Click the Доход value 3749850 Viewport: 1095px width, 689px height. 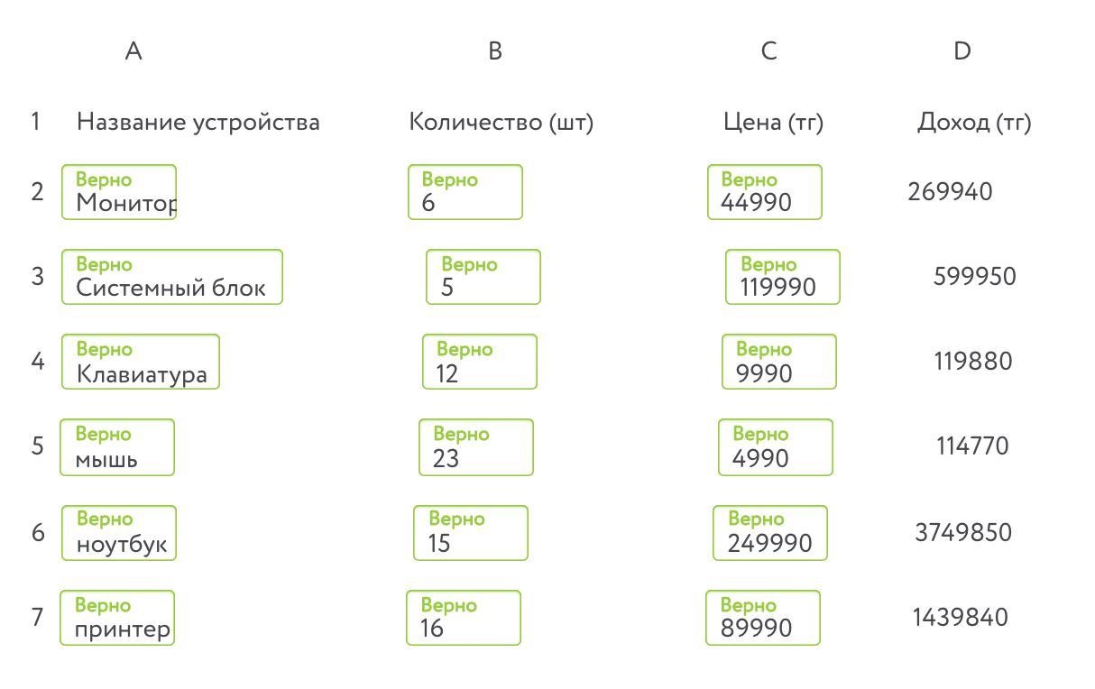[963, 532]
